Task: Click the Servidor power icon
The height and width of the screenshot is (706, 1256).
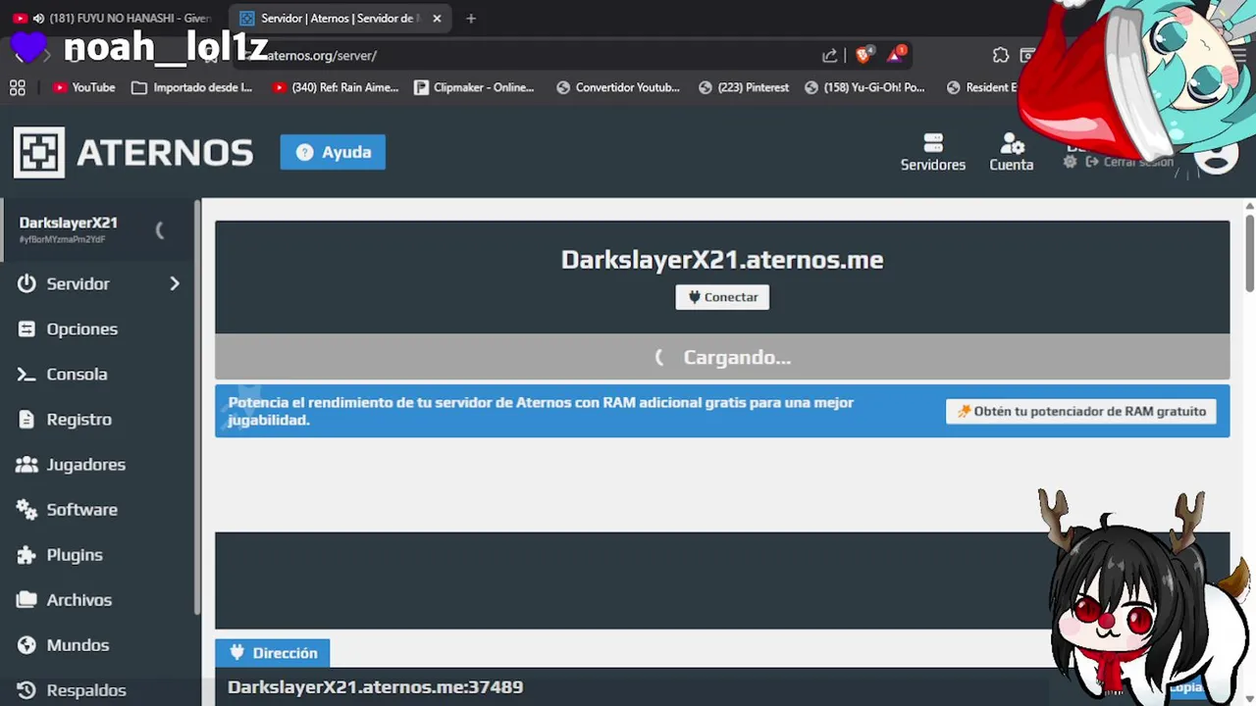Action: click(26, 283)
